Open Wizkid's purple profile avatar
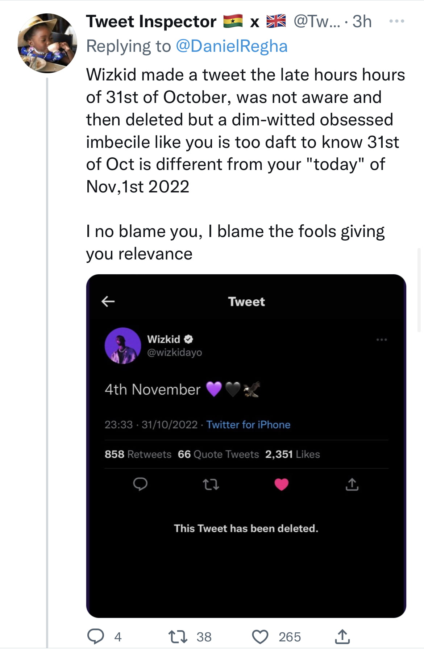424x657 pixels. 123,346
